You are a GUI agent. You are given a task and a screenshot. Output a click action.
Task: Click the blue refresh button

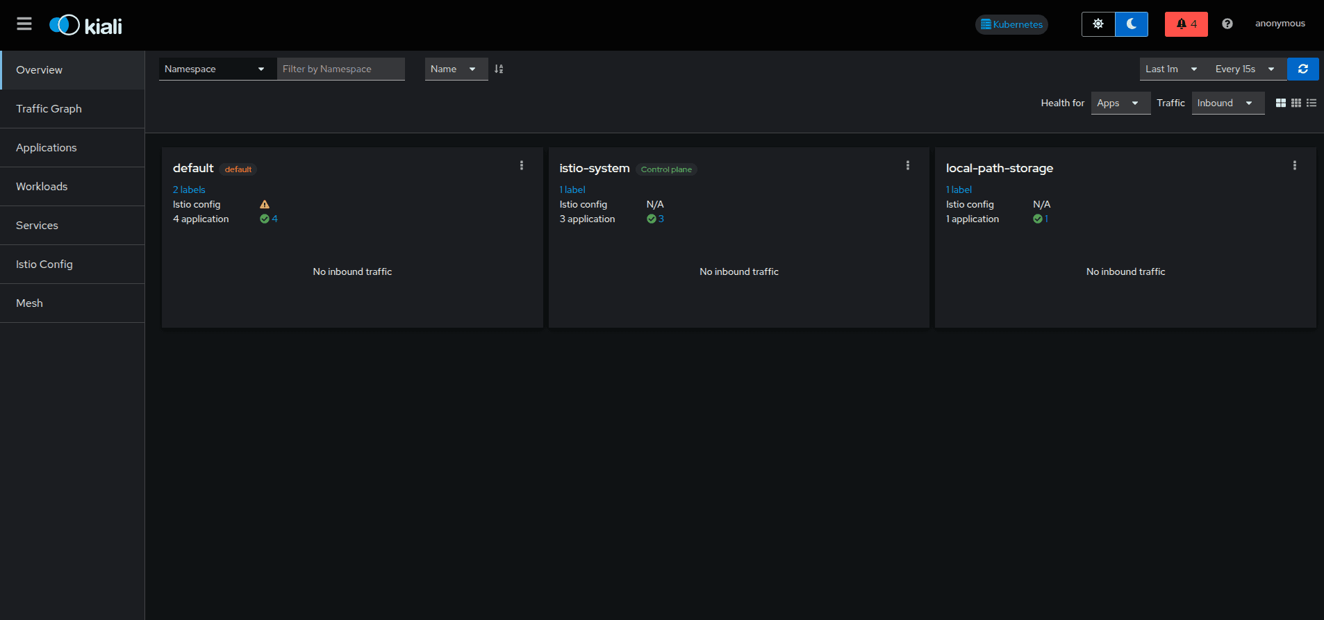[x=1303, y=69]
